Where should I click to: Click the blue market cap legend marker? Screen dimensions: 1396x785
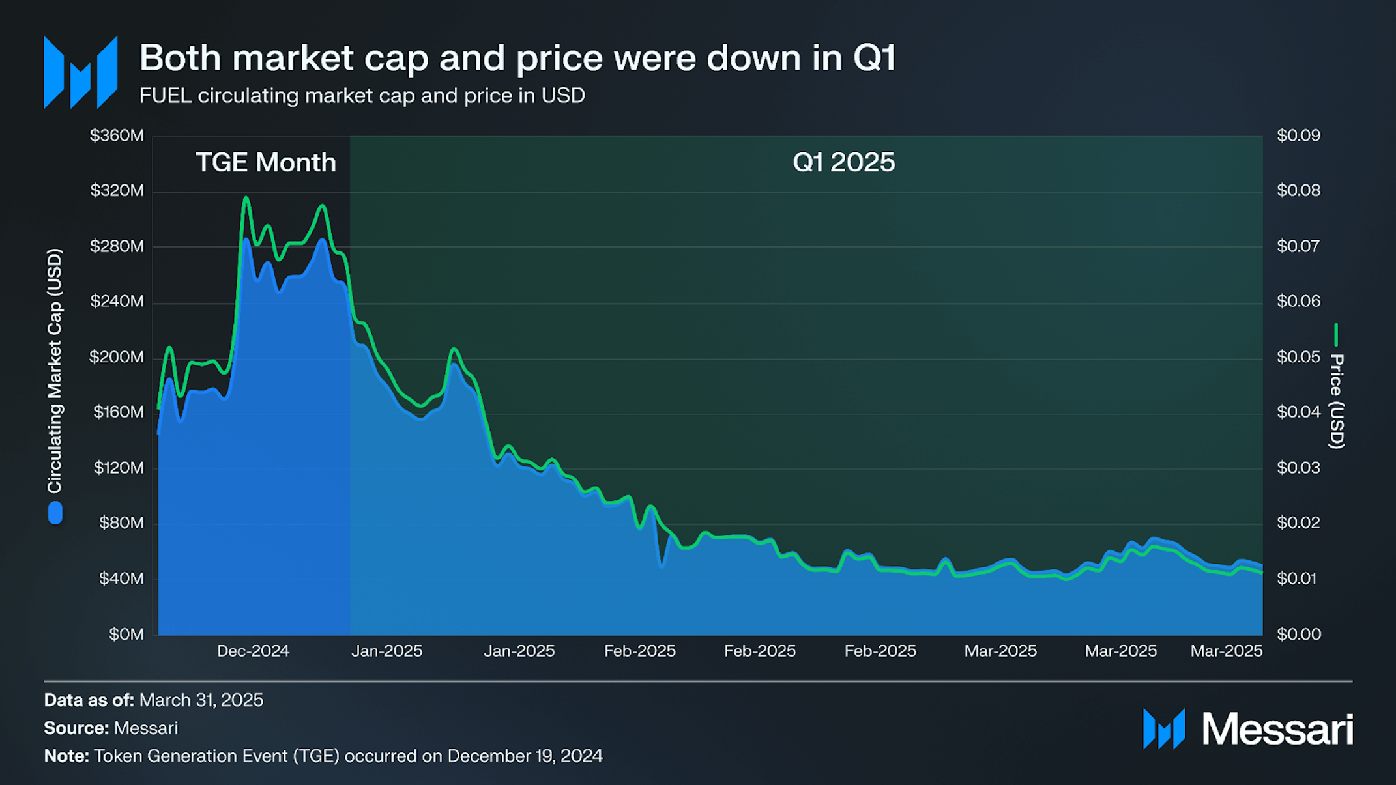[55, 513]
